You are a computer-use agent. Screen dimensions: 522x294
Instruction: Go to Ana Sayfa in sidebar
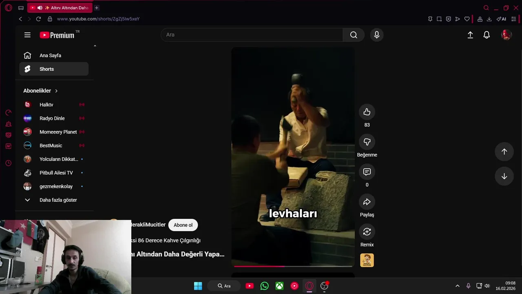[54, 56]
